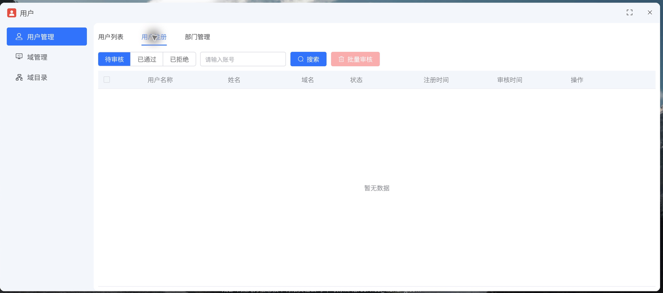
Task: Switch to the 用户注册 tab
Action: click(154, 37)
